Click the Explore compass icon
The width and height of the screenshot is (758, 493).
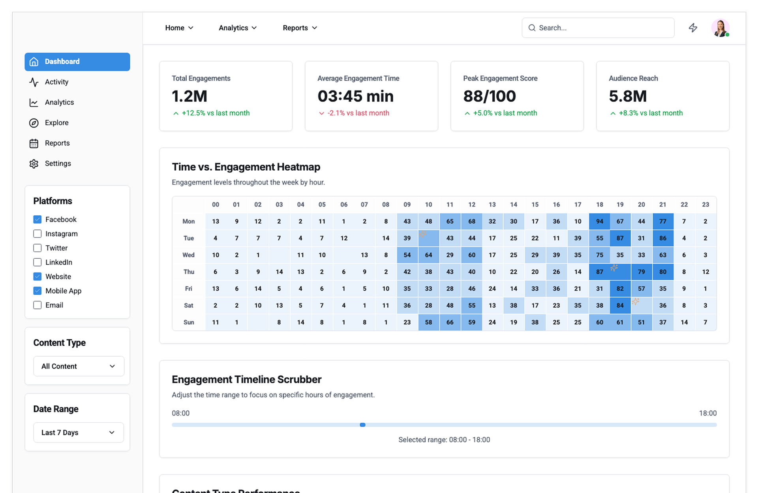click(x=34, y=123)
